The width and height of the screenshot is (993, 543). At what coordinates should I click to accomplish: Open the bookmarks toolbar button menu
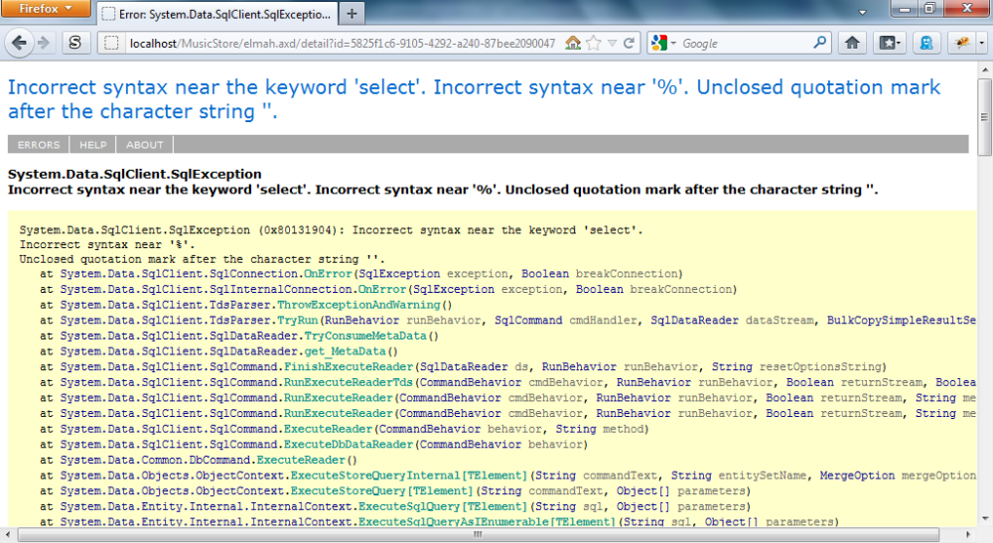(889, 43)
